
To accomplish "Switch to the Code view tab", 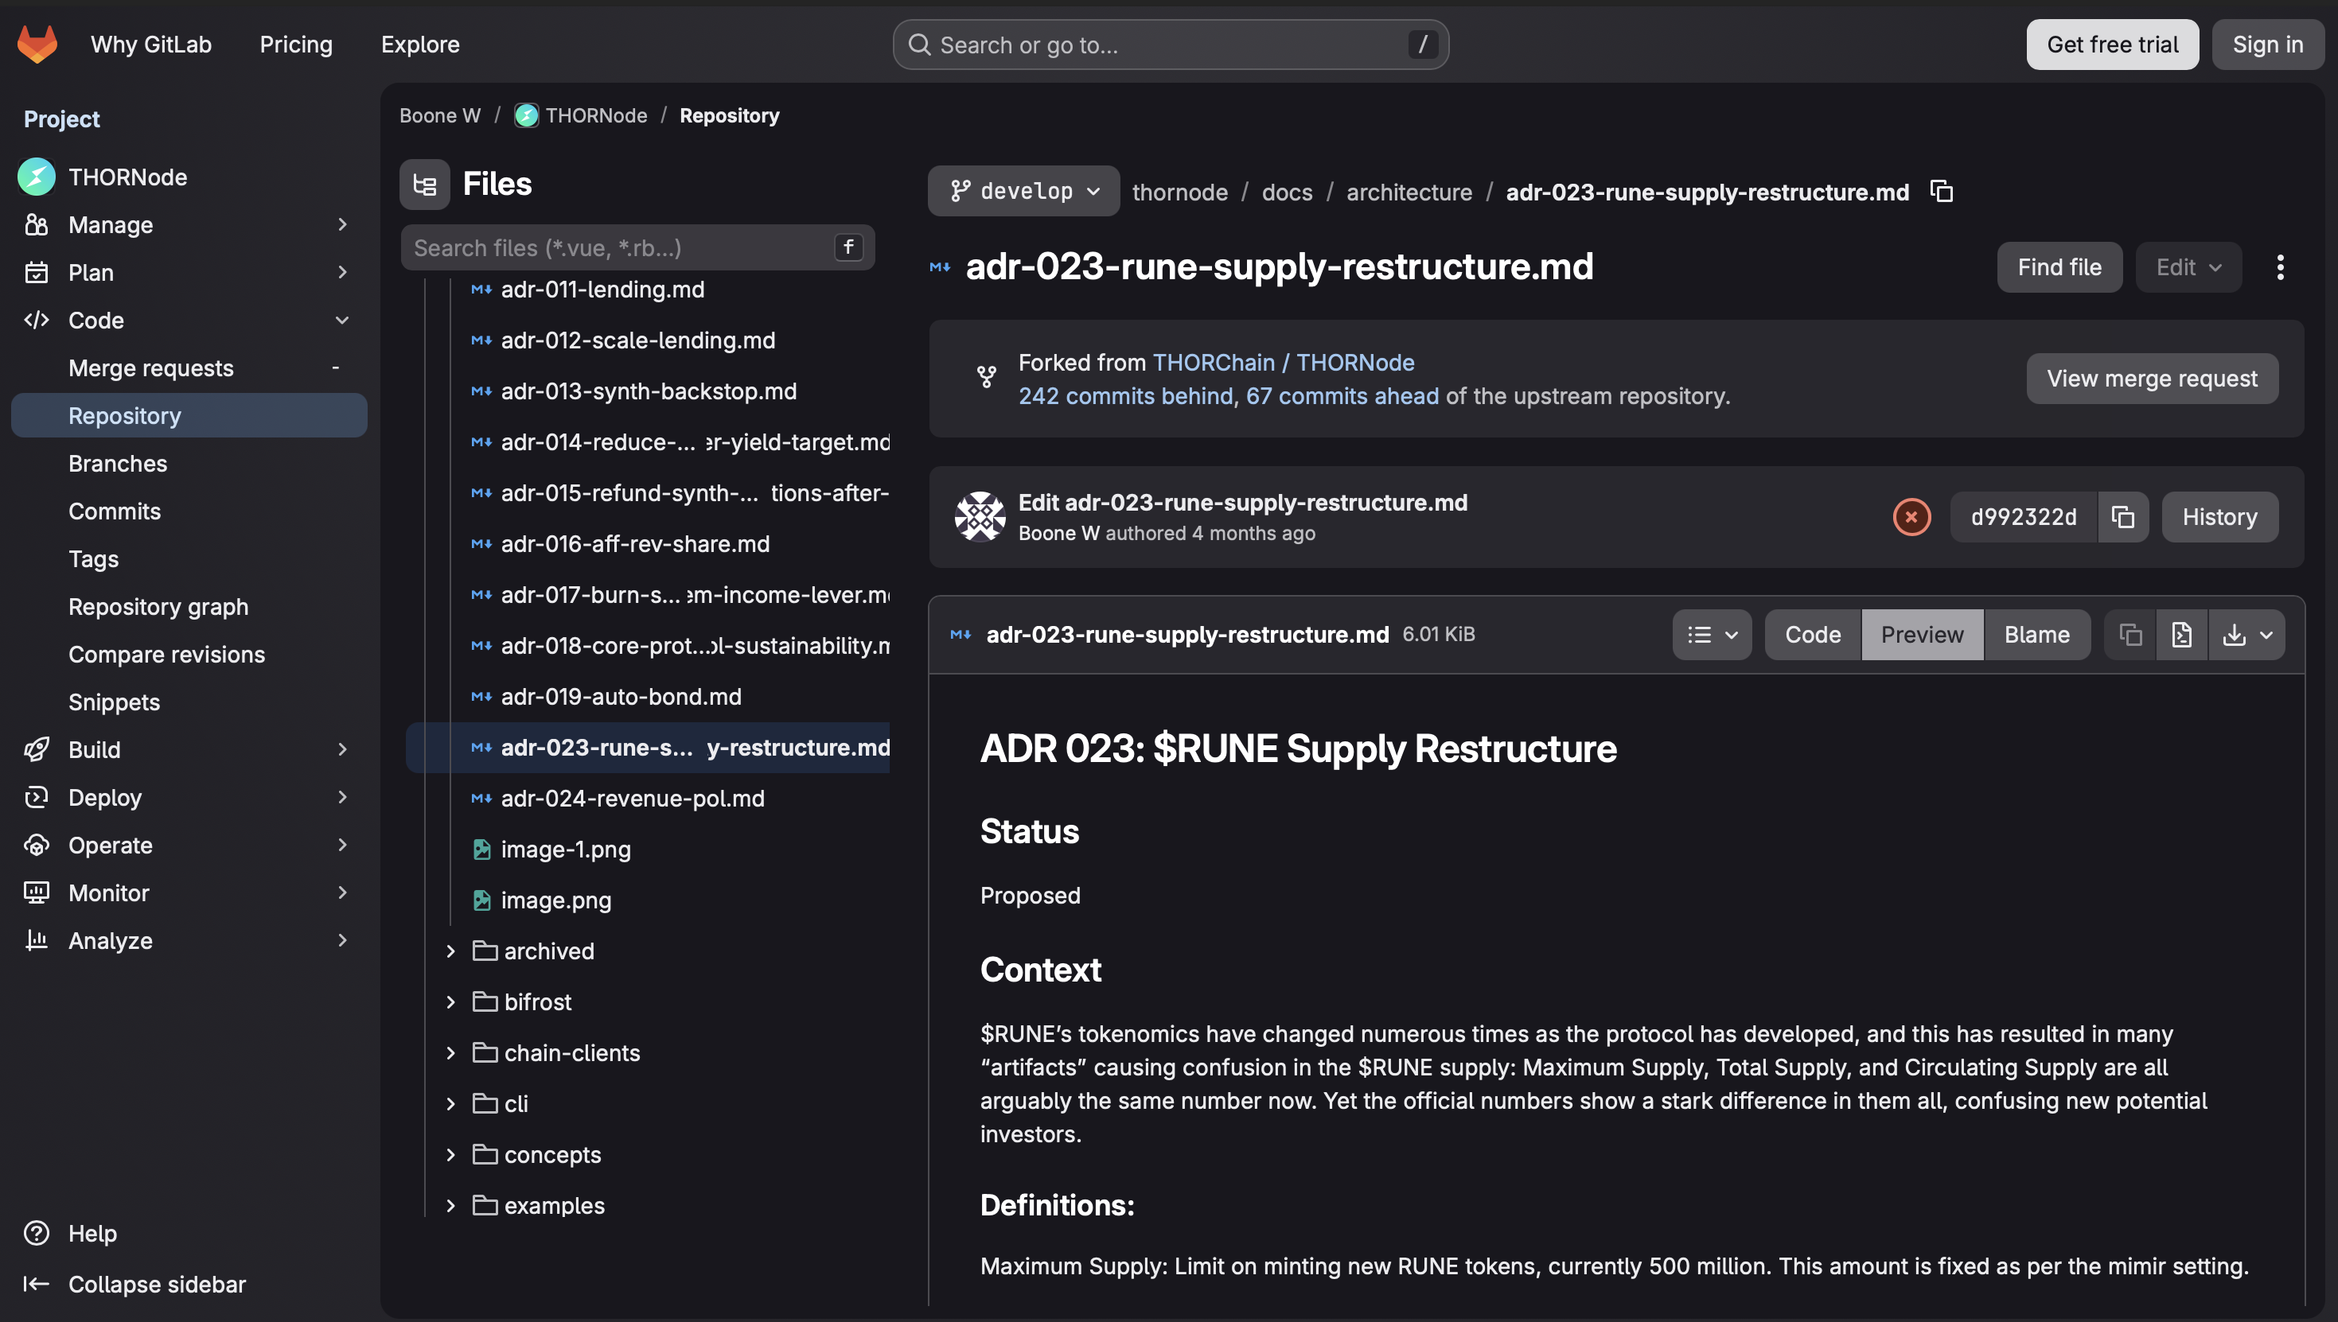I will point(1812,635).
